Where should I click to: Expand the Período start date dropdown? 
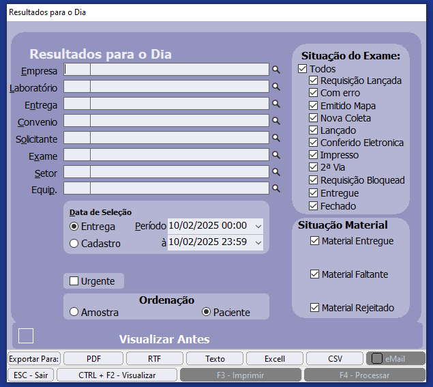point(257,226)
